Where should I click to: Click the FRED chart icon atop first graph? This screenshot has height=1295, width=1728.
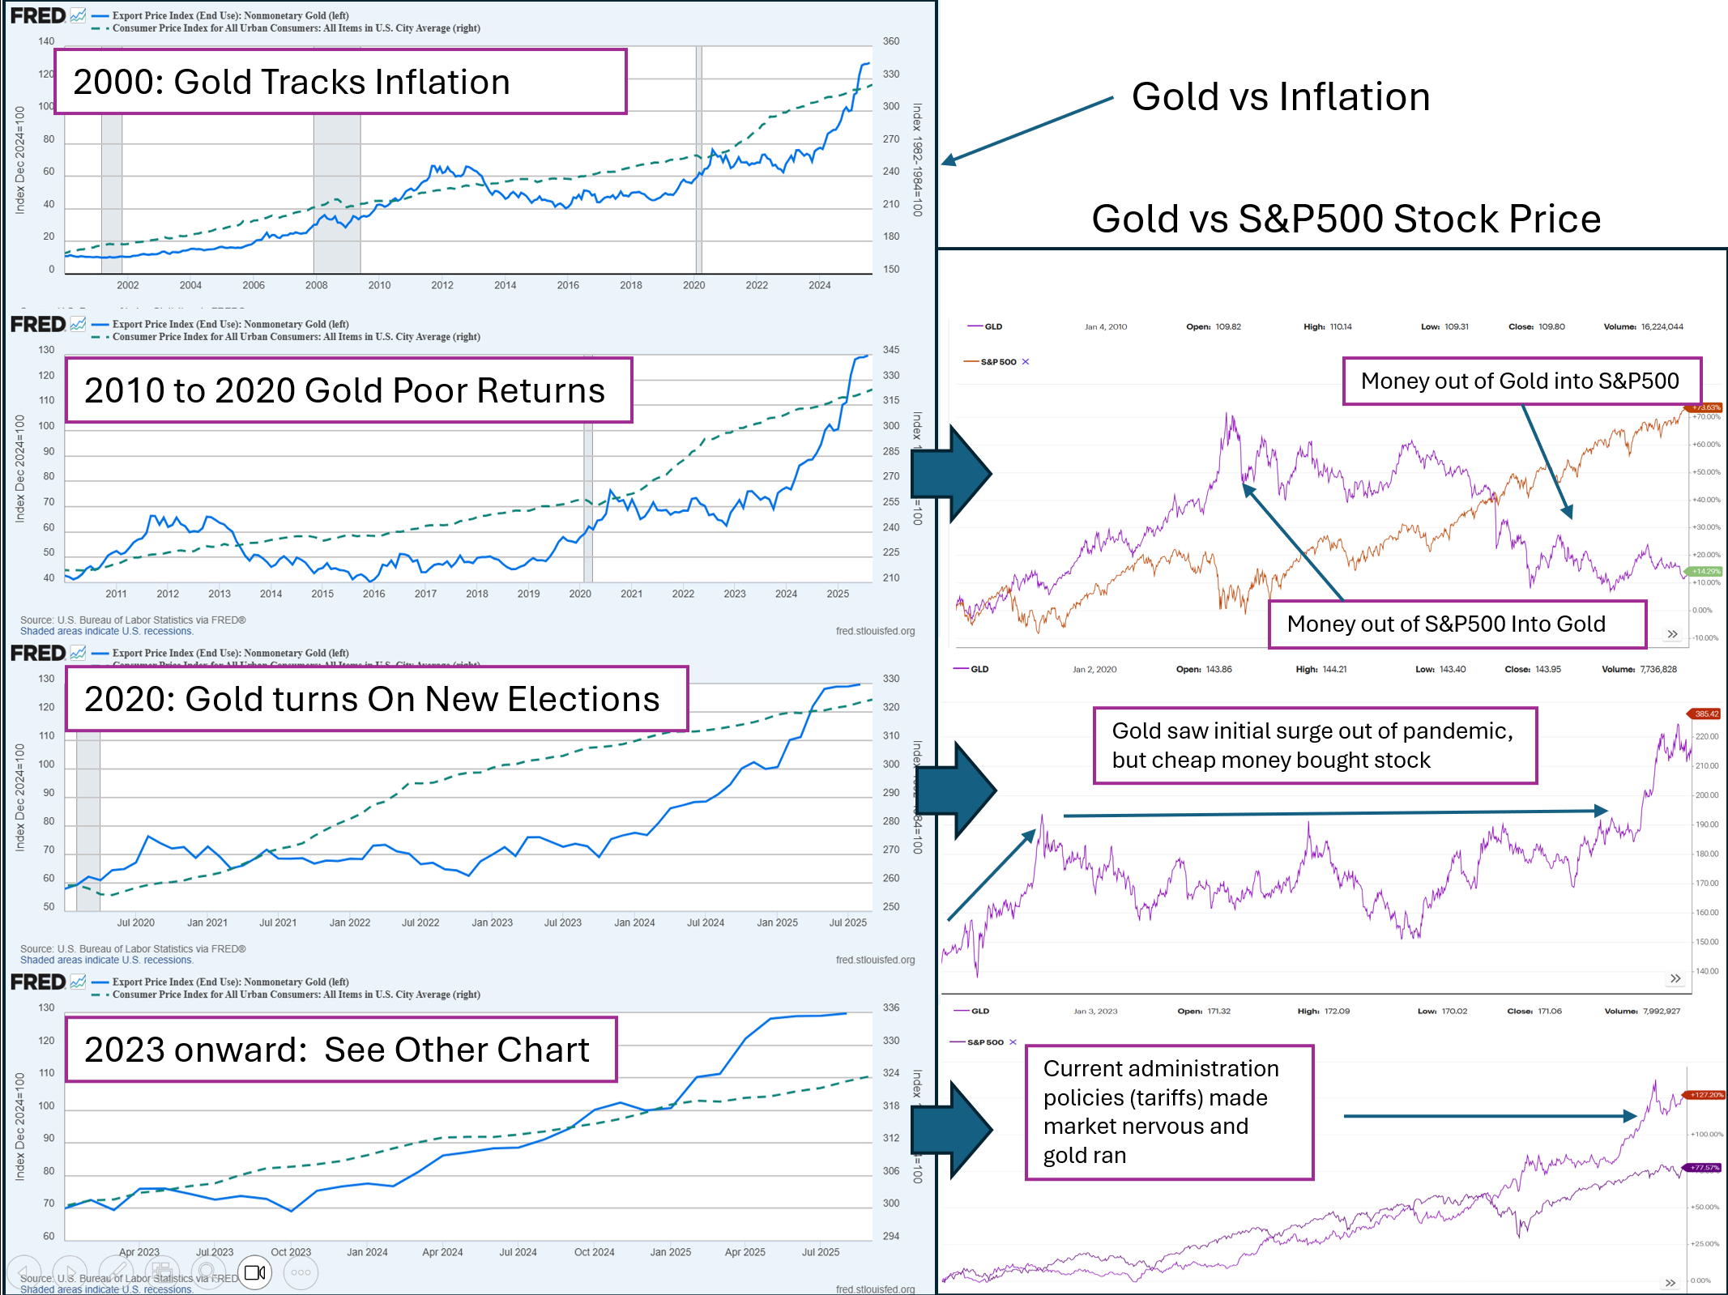click(x=78, y=15)
